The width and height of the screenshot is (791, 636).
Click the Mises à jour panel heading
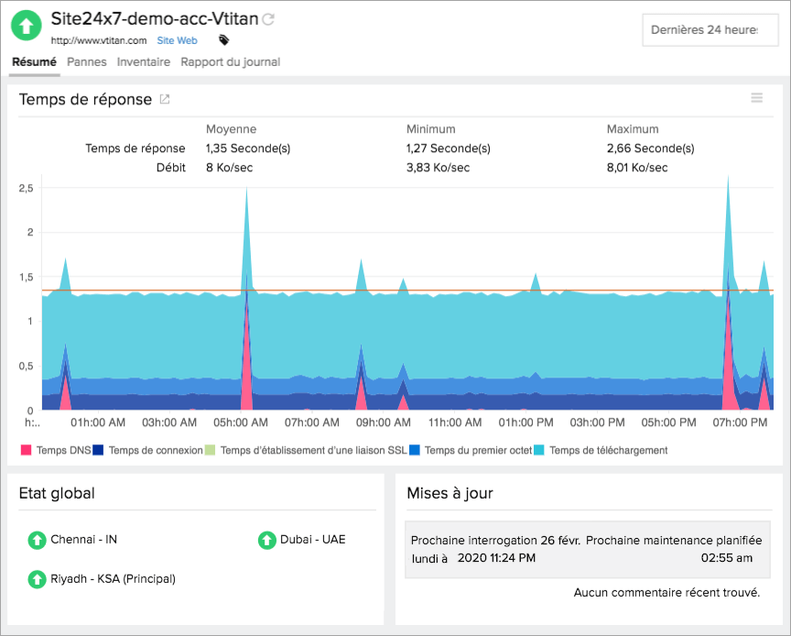[x=450, y=494]
